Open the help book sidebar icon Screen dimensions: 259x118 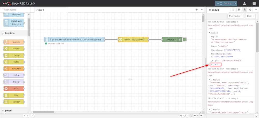coord(239,10)
